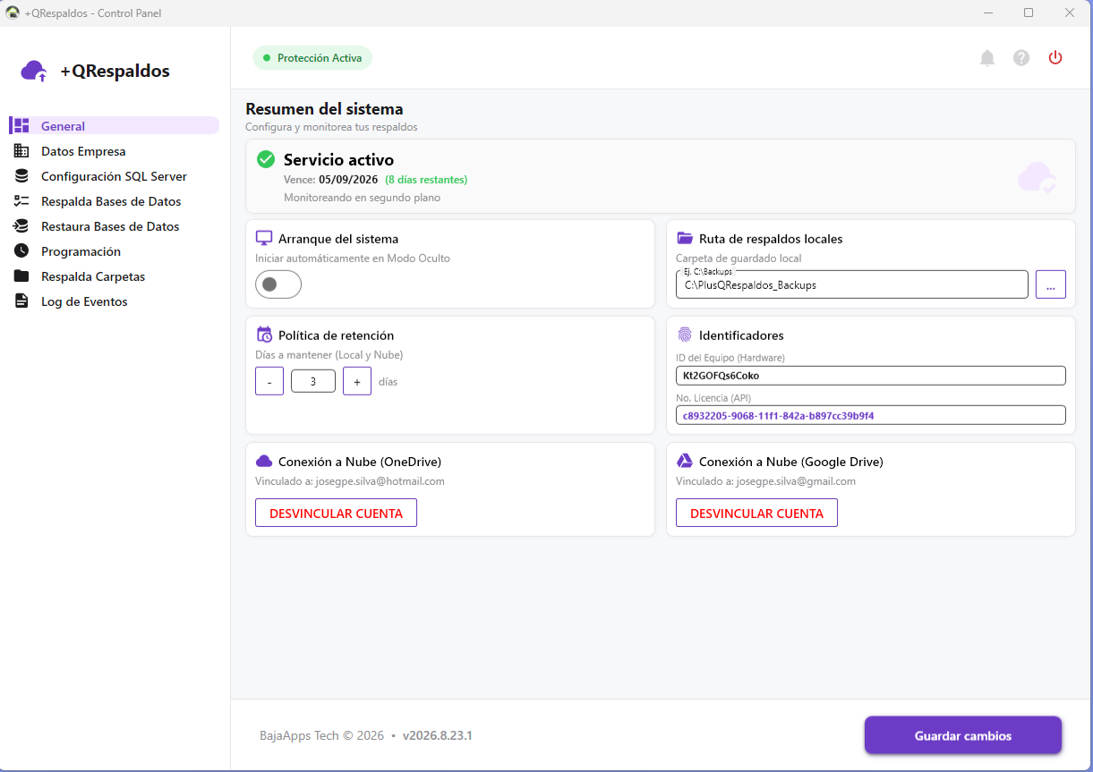
Task: Browse for backup folder with the ... button
Action: tap(1051, 284)
